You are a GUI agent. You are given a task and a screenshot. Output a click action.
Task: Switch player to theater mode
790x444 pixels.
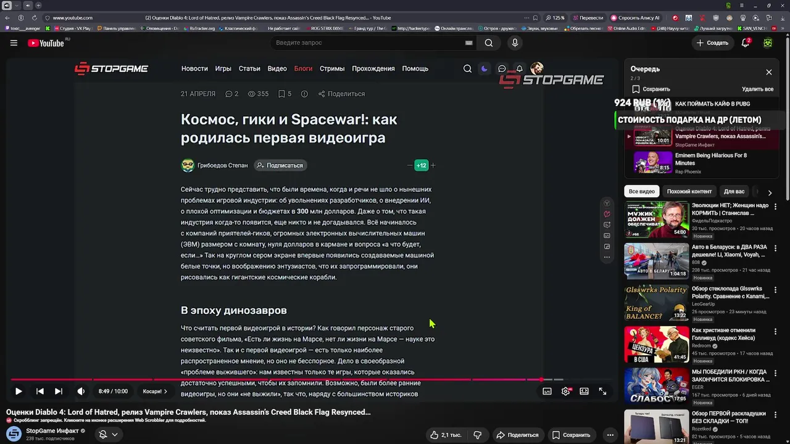tap(584, 391)
